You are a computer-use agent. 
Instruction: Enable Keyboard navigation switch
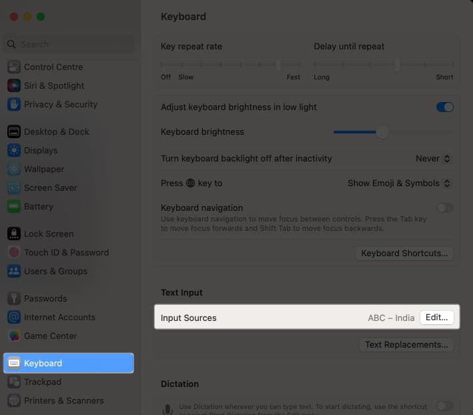[445, 207]
